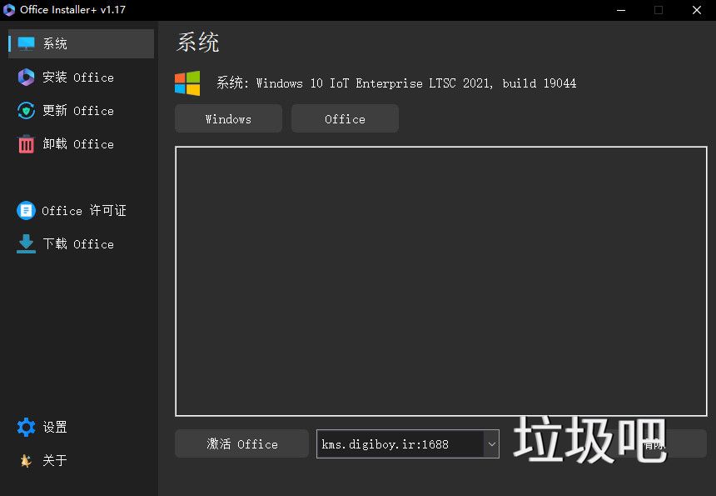Switch to the Office tab
The image size is (716, 496).
345,118
